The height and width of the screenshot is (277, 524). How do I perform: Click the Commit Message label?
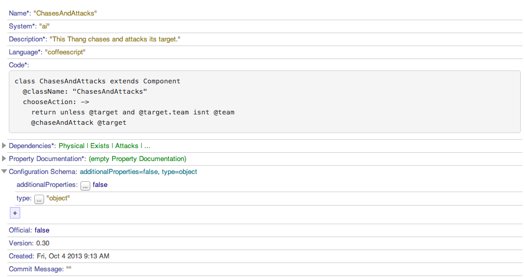36,269
